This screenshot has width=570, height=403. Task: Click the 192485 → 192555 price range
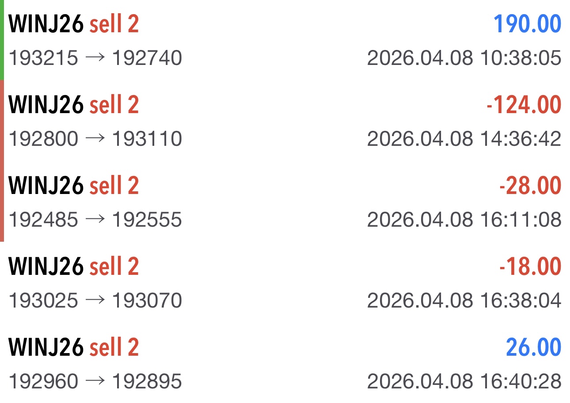click(x=95, y=220)
